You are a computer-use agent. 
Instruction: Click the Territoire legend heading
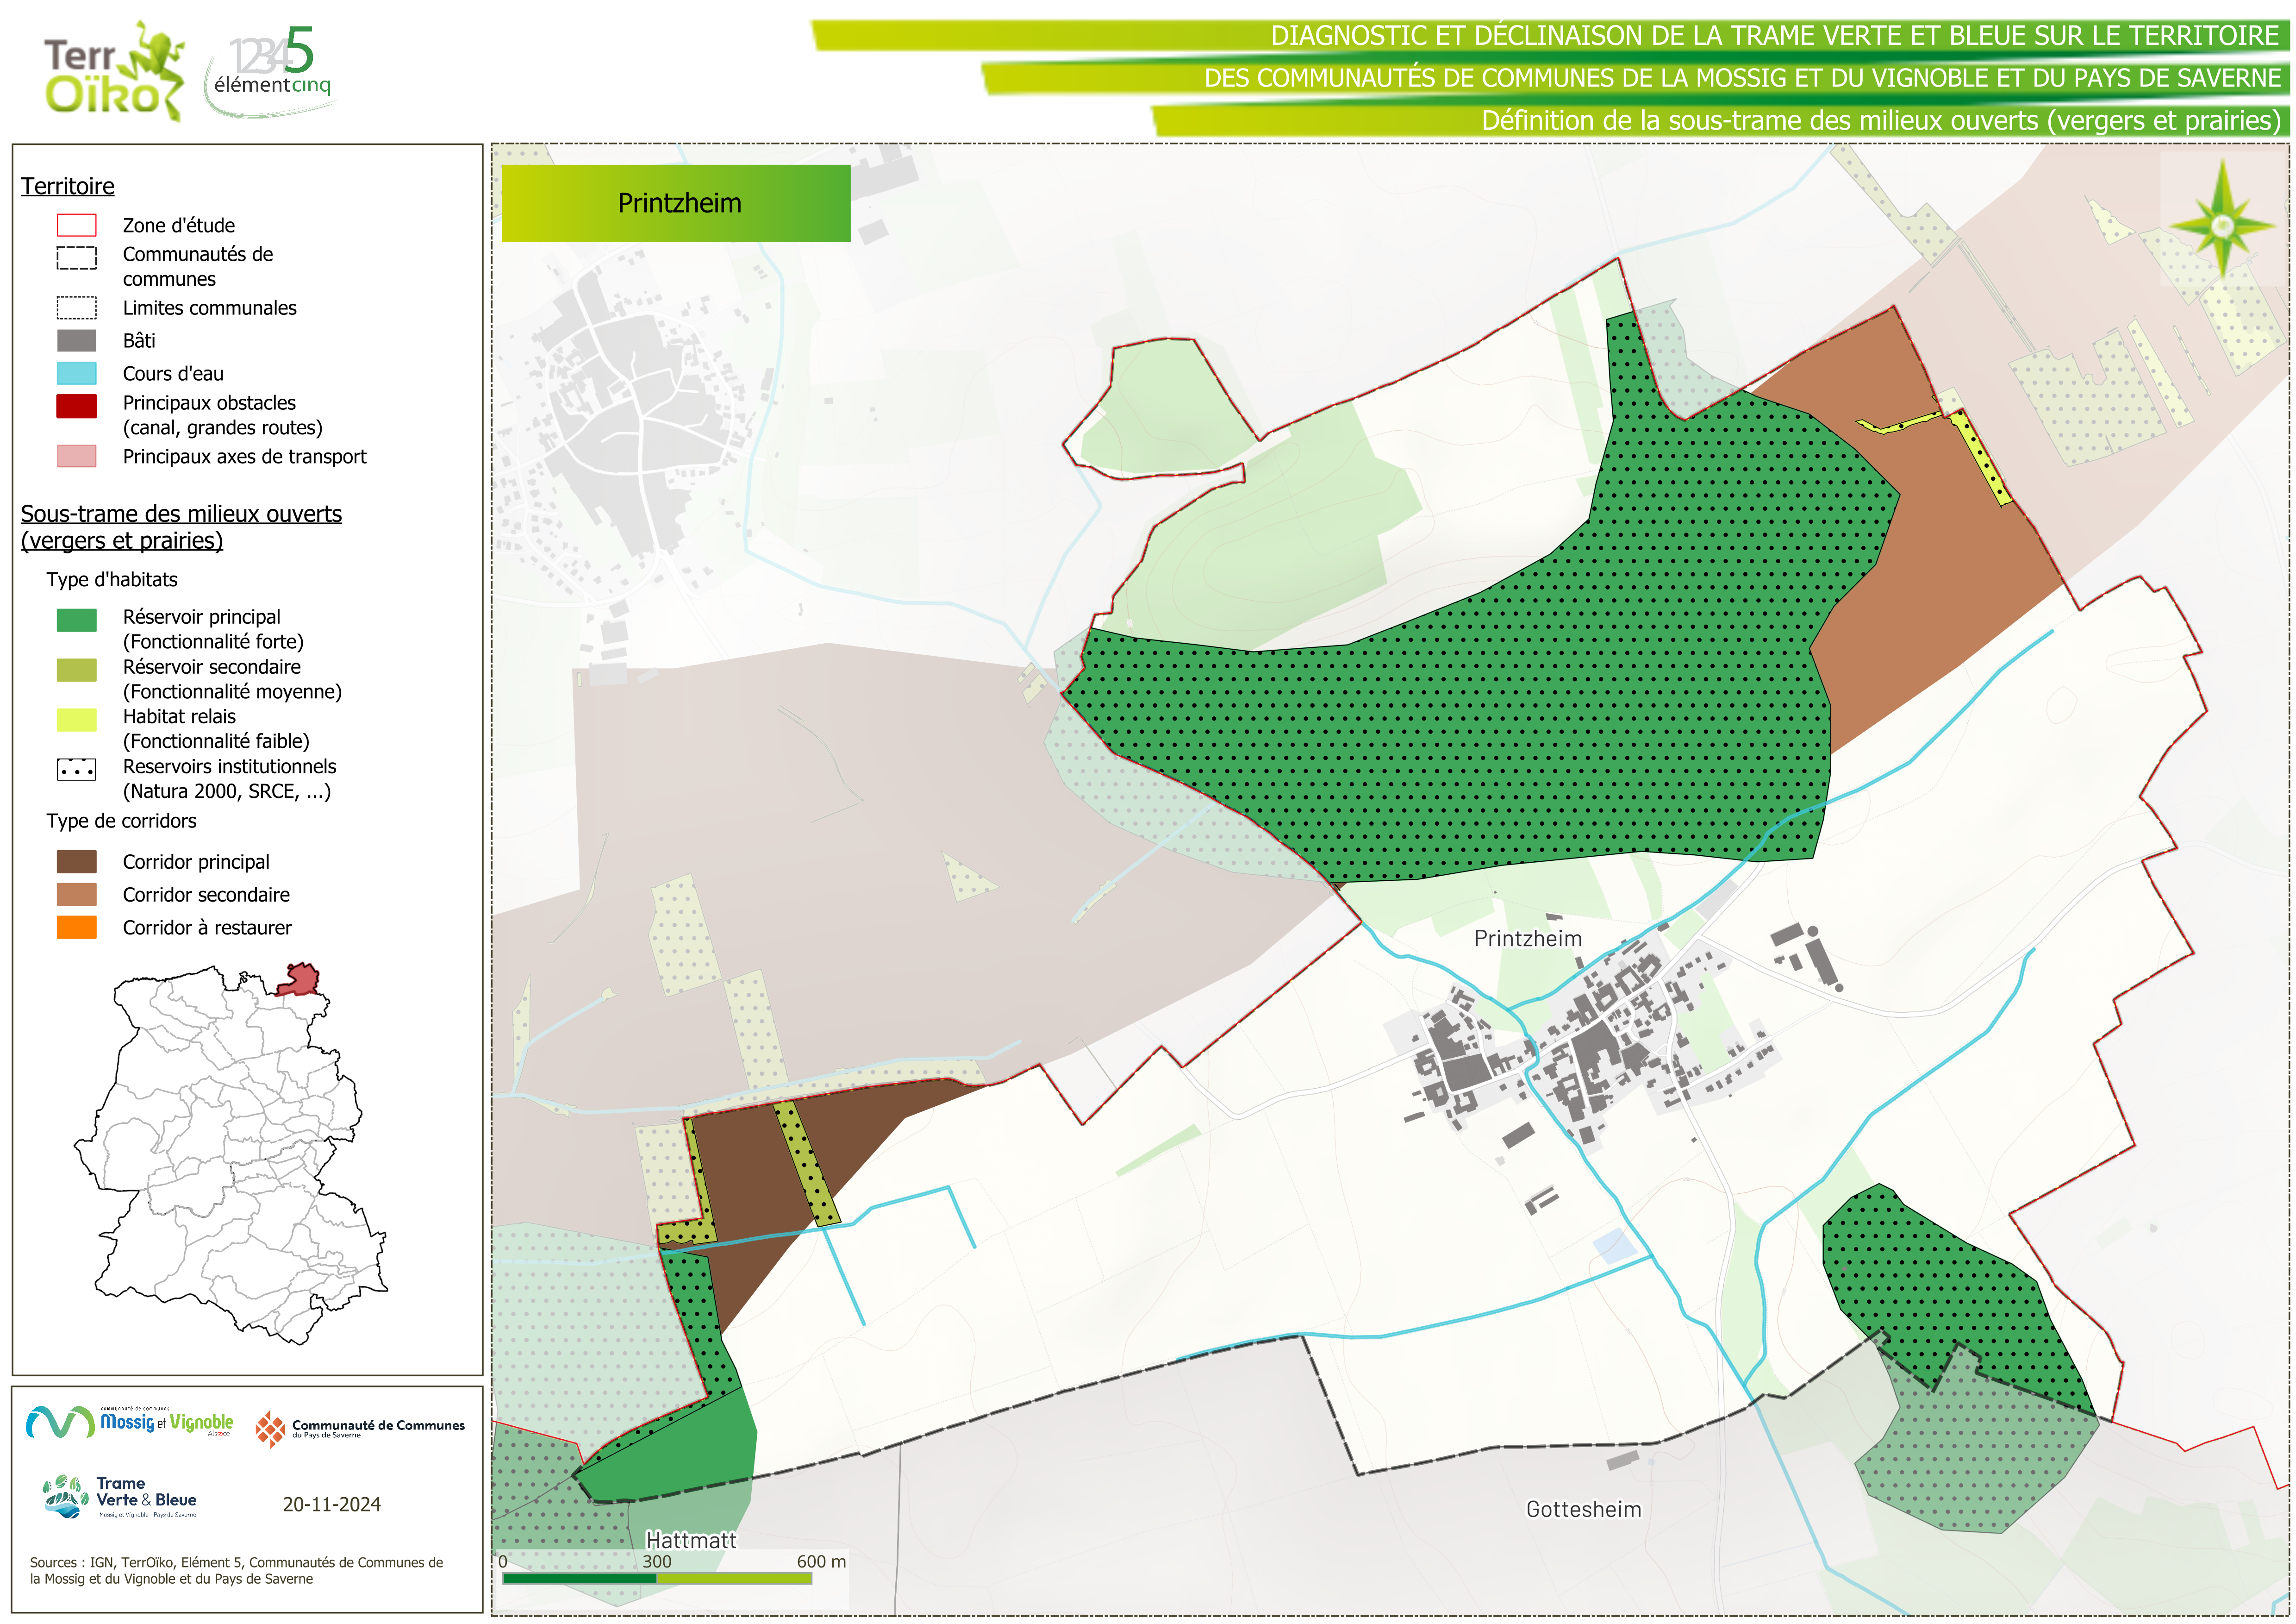point(68,186)
